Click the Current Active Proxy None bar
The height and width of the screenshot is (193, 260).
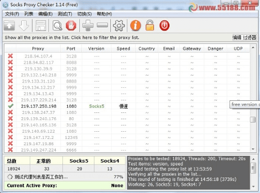click(x=65, y=185)
